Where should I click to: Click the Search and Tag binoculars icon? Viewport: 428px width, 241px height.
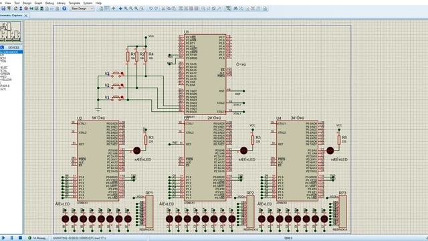(x=235, y=9)
